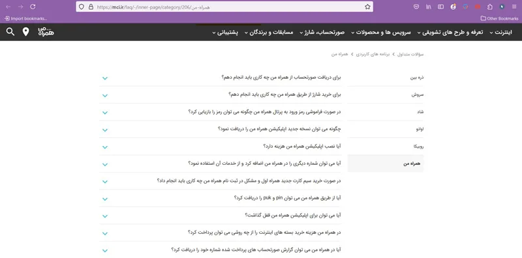
Task: Bookmark this page with the star icon
Action: tap(367, 7)
